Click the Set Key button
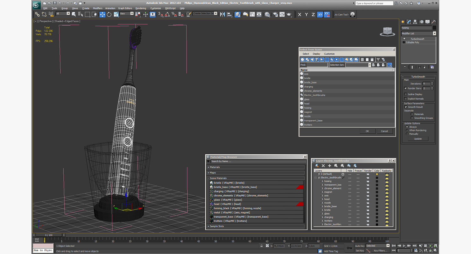The height and width of the screenshot is (254, 471). pyautogui.click(x=360, y=251)
